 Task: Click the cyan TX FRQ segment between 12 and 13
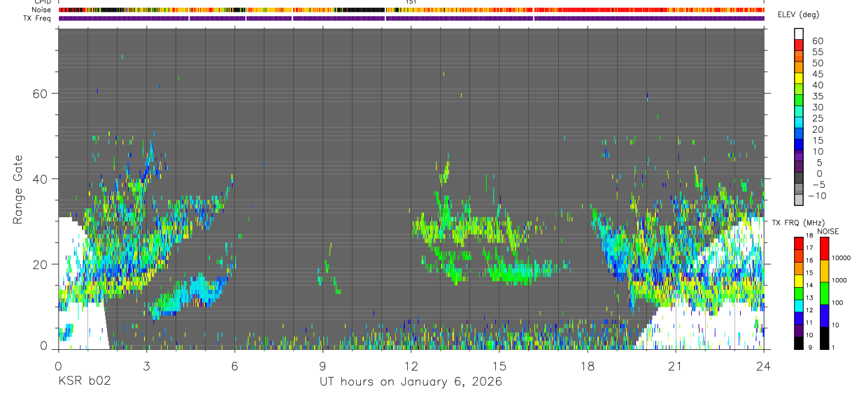click(x=798, y=306)
